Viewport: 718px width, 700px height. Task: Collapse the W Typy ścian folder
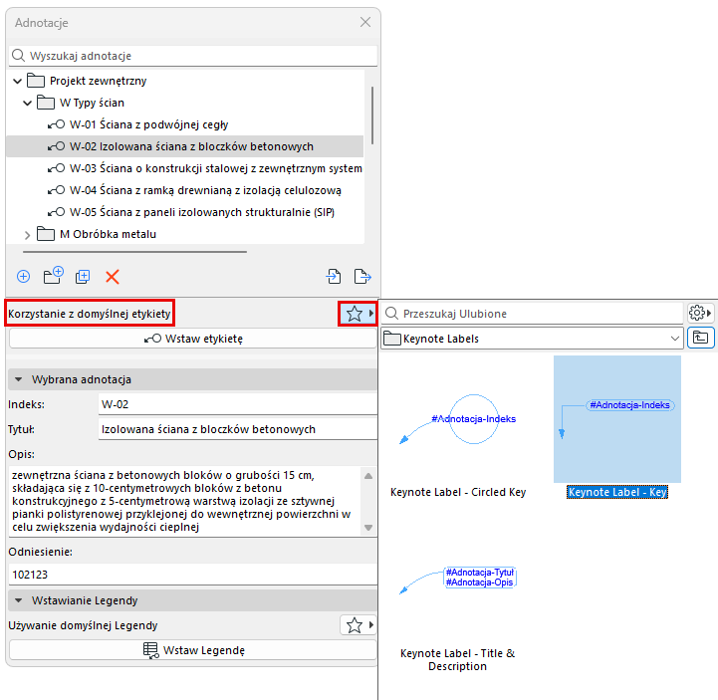(x=28, y=103)
